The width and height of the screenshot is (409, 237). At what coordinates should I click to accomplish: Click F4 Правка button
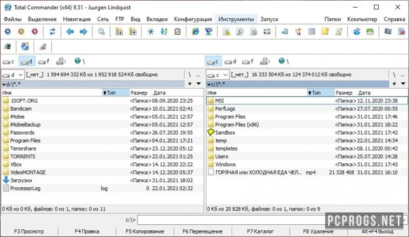(x=87, y=231)
